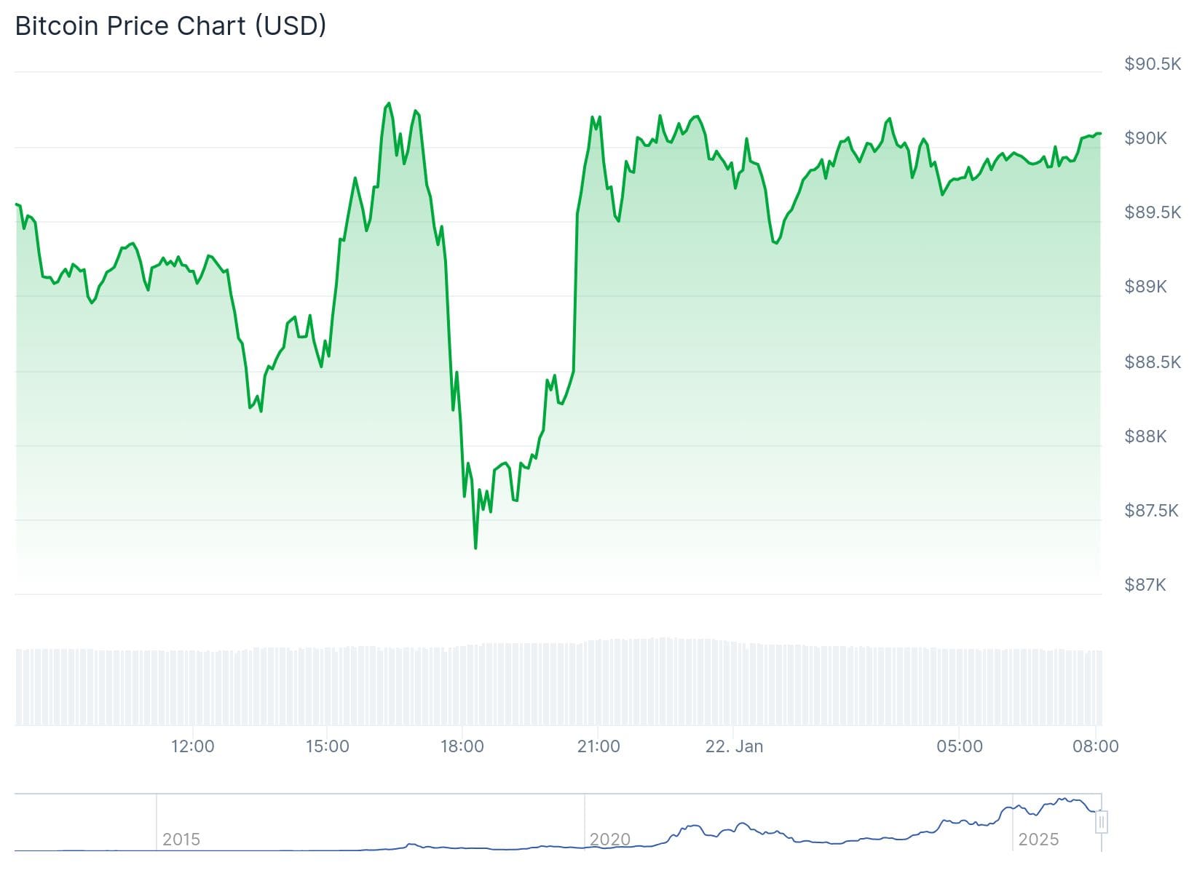The width and height of the screenshot is (1197, 873).
Task: Click the $88K price axis label
Action: coord(1145,436)
